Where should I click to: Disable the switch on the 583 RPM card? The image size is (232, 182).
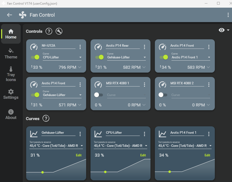point(164,57)
